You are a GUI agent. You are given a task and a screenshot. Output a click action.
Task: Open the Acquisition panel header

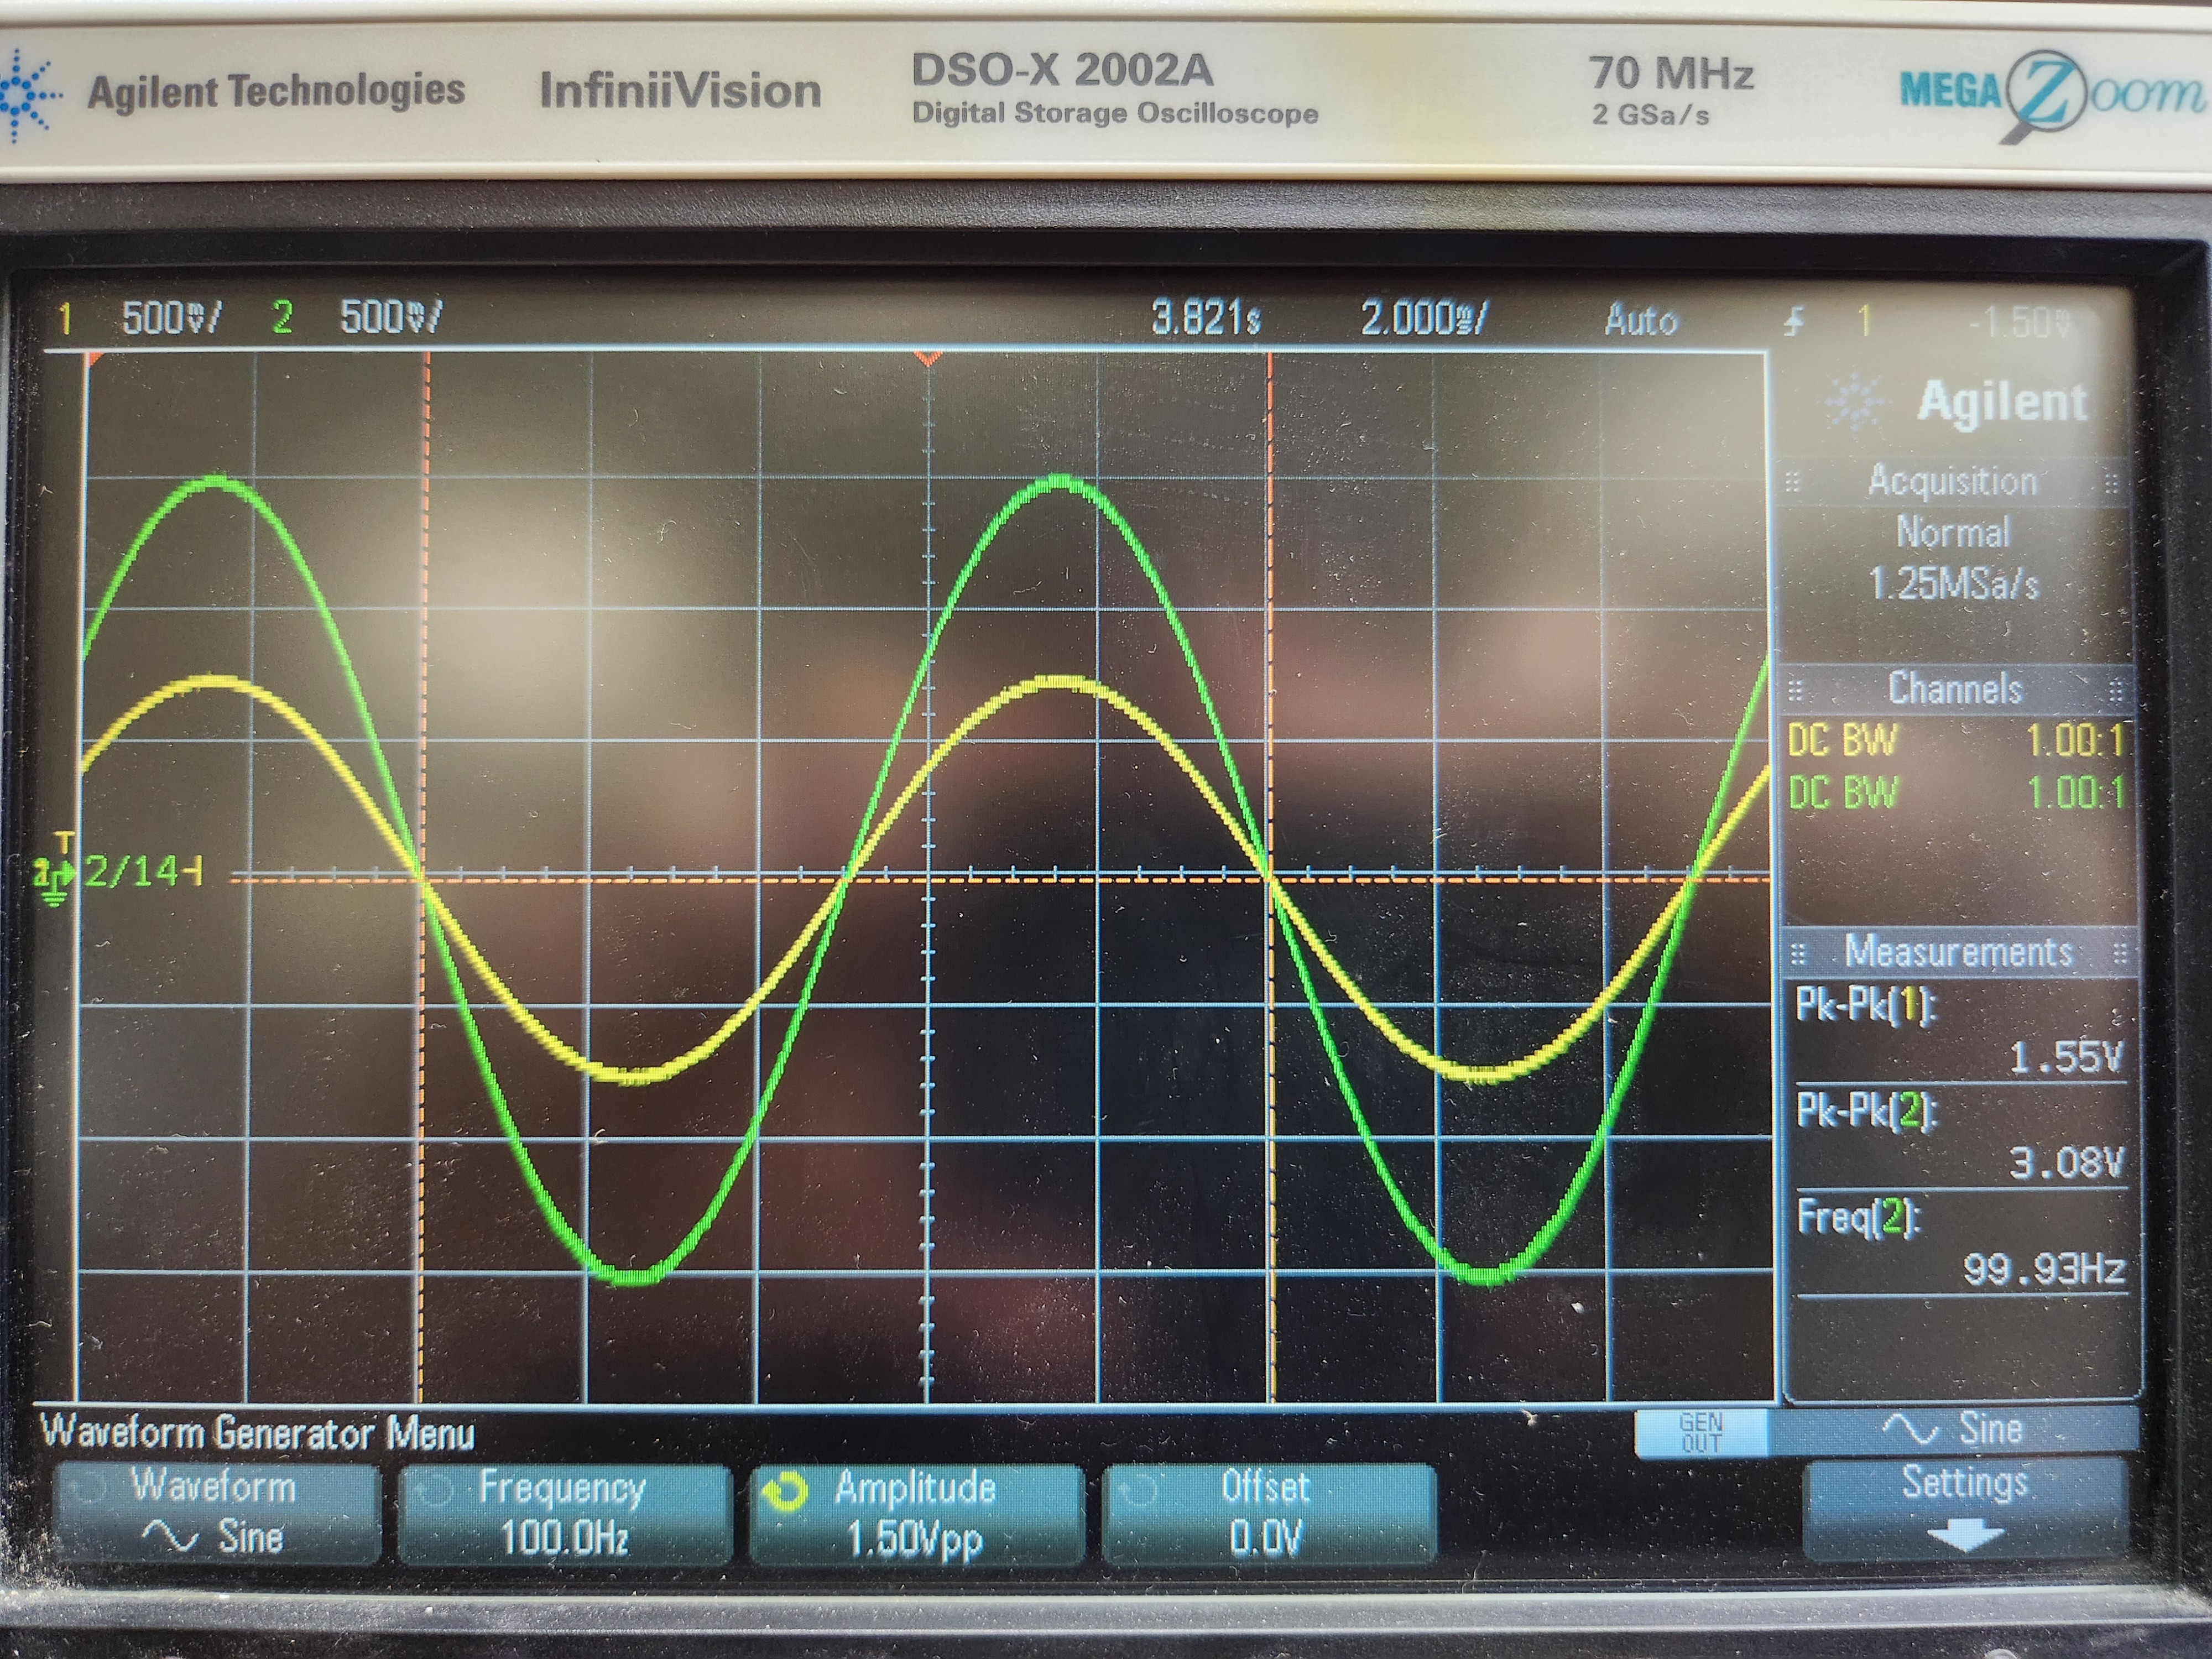1952,482
